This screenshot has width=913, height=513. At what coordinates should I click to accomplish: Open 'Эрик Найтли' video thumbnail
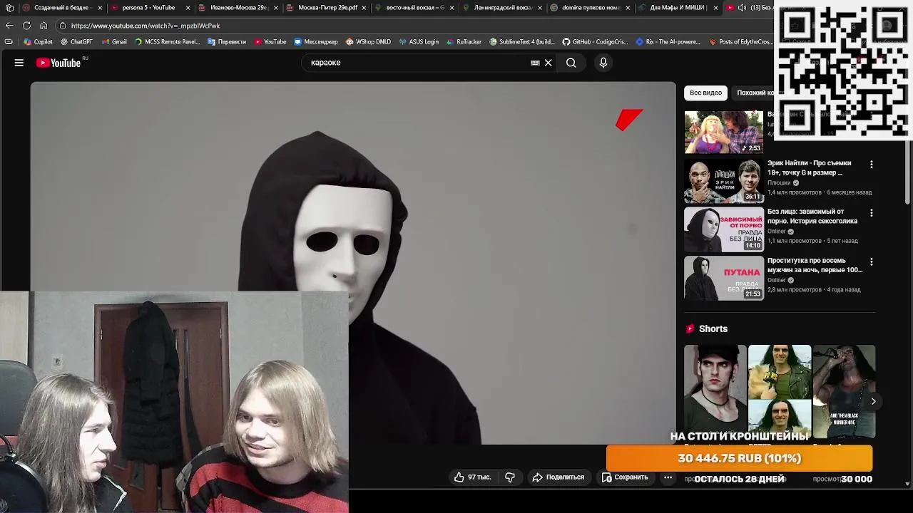click(x=724, y=180)
